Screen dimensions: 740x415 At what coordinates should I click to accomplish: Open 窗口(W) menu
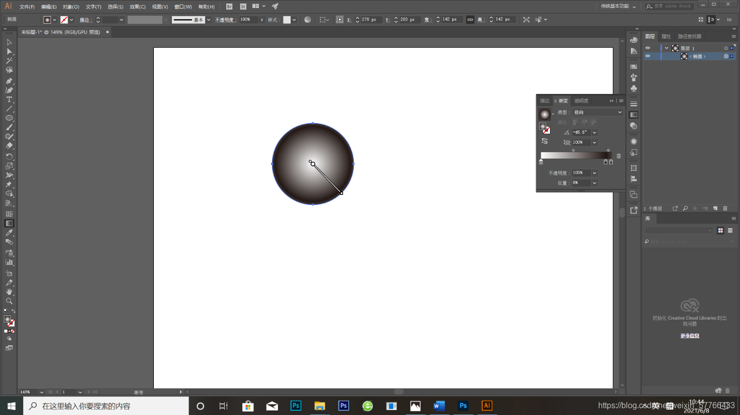coord(183,7)
